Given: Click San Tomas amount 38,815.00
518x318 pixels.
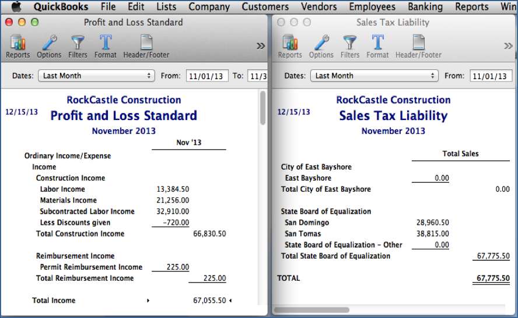Looking at the screenshot, I should (432, 234).
